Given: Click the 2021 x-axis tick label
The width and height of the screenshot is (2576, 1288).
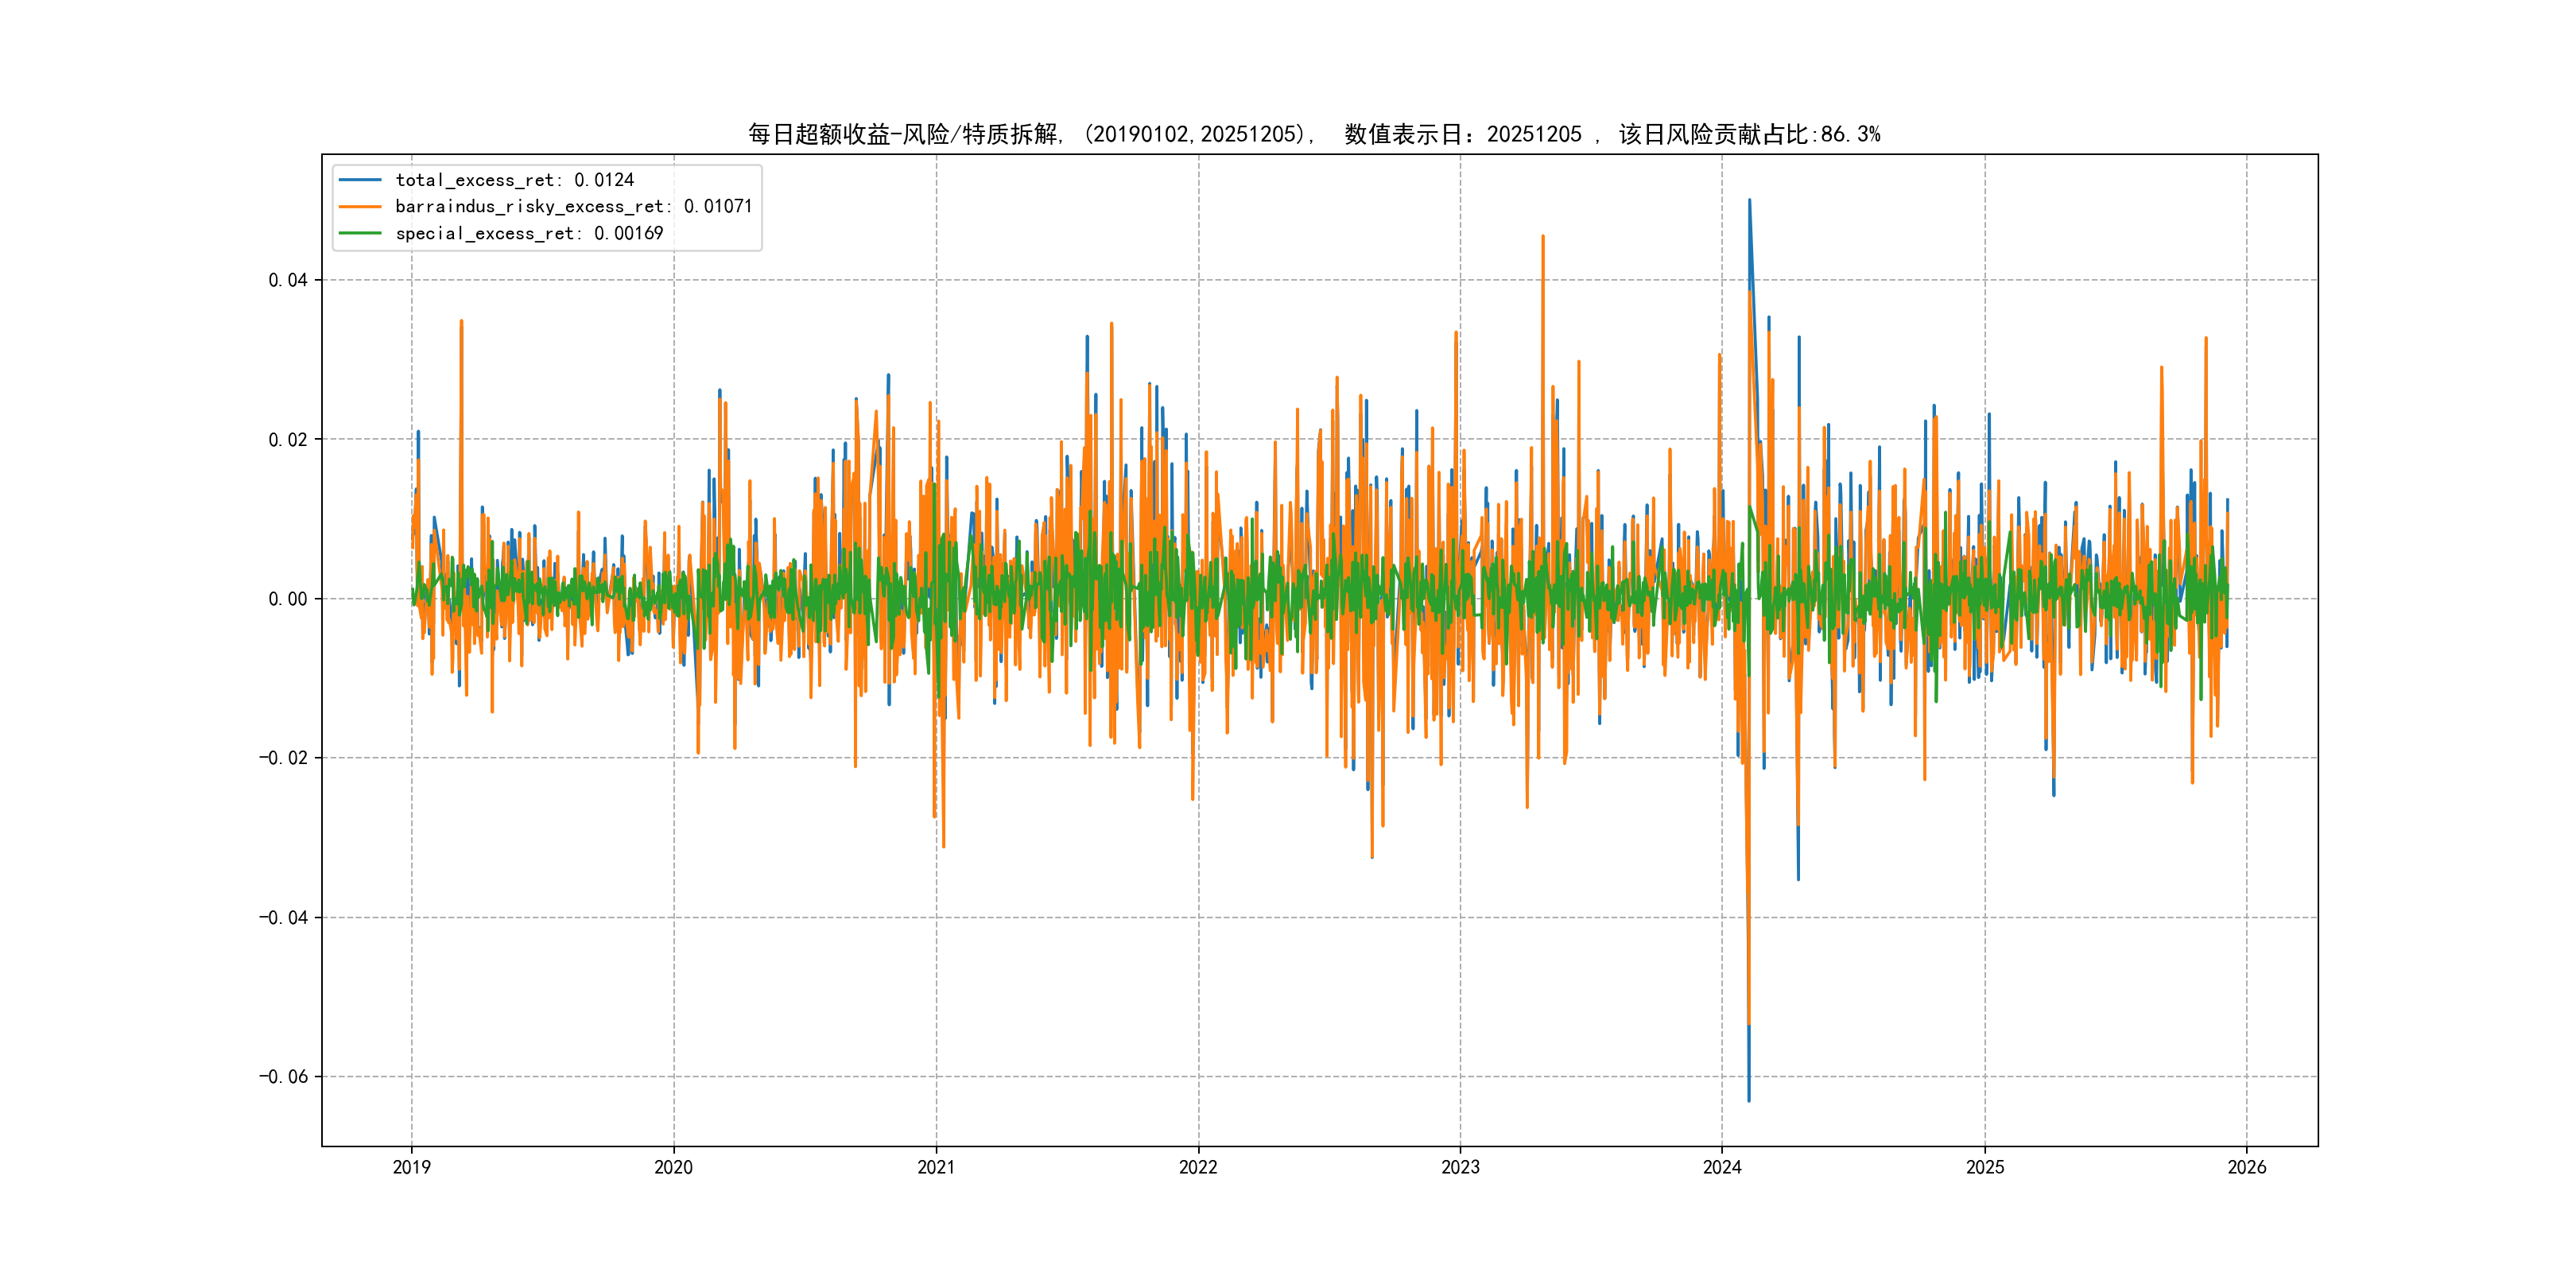Looking at the screenshot, I should click(x=936, y=1167).
